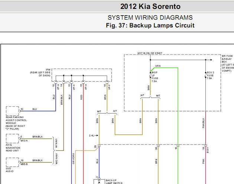This screenshot has height=184, width=234.
Task: Click the "GRN" wire color label
Action: click(x=158, y=66)
